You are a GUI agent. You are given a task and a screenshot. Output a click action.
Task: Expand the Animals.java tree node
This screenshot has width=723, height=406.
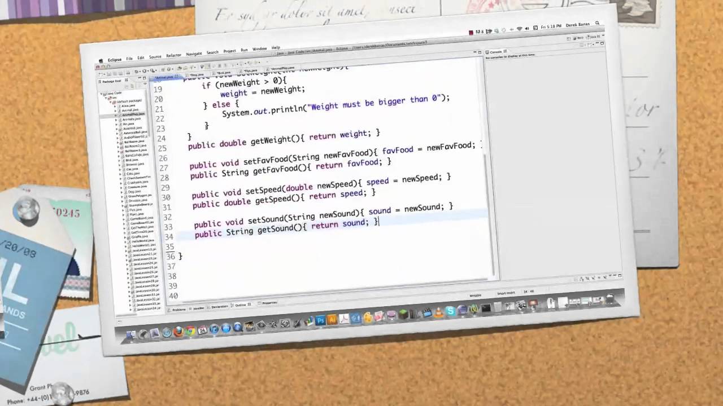(x=116, y=120)
